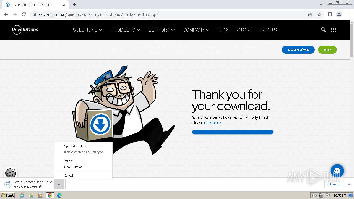
Task: Close the downloads bar
Action: [349, 184]
